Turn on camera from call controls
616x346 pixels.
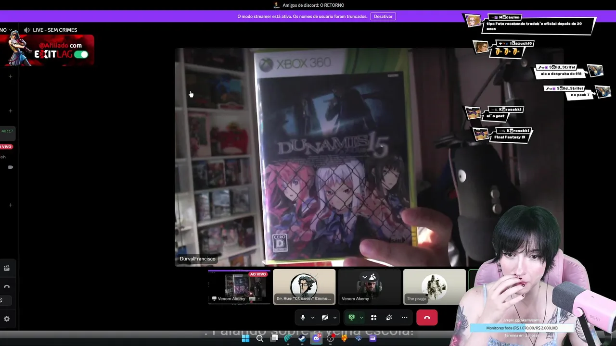tap(325, 318)
